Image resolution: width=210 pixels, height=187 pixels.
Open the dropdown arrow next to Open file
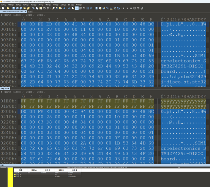point(11,8)
